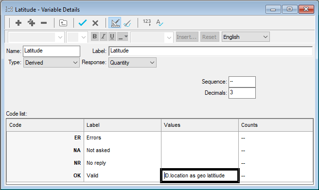Click the Errors label cell

[123, 138]
